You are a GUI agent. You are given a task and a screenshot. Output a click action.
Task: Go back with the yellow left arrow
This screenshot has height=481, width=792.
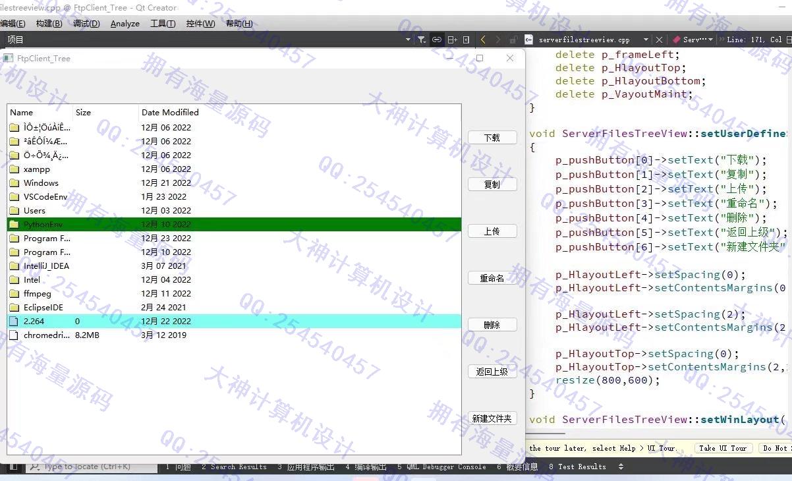point(483,40)
